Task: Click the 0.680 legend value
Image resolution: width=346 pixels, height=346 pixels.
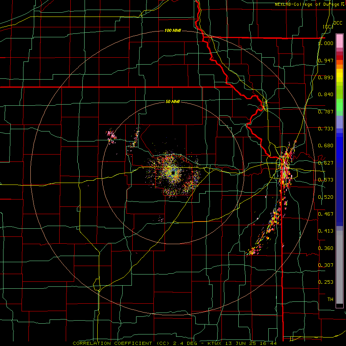Action: (x=326, y=146)
